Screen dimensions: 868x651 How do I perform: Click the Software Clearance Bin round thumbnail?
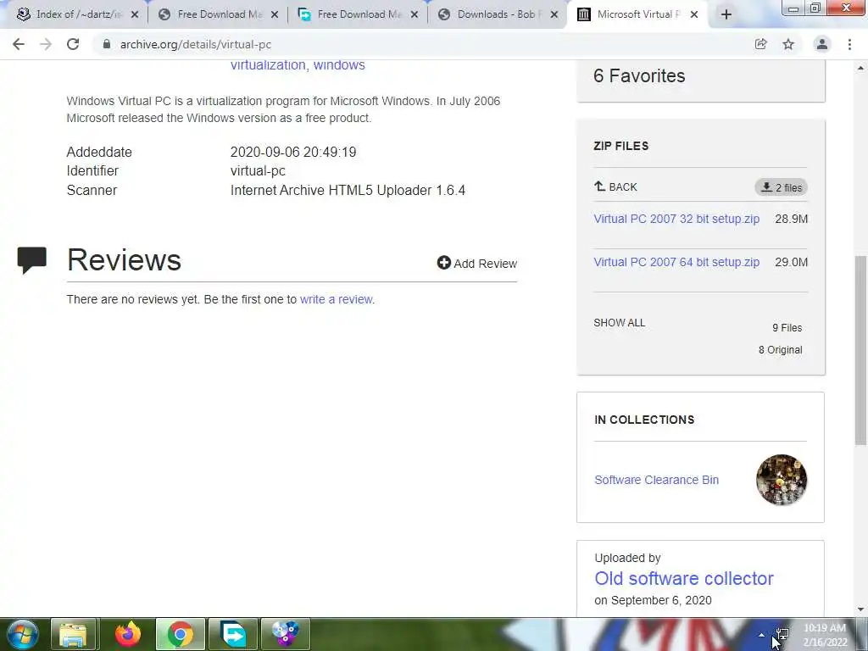pyautogui.click(x=782, y=480)
